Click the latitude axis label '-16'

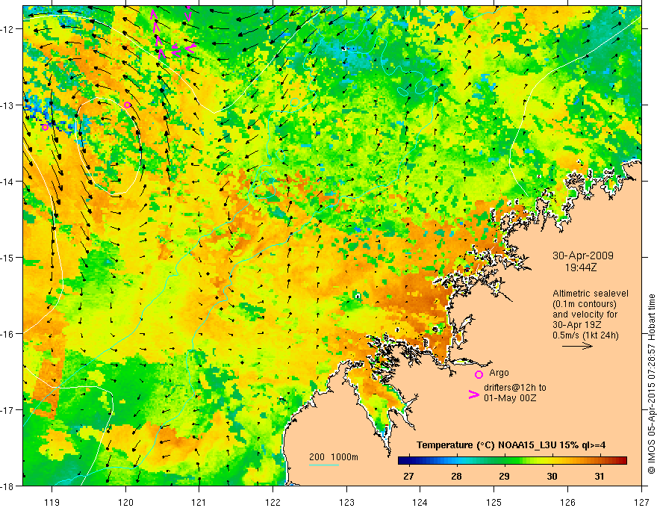[x=7, y=334]
